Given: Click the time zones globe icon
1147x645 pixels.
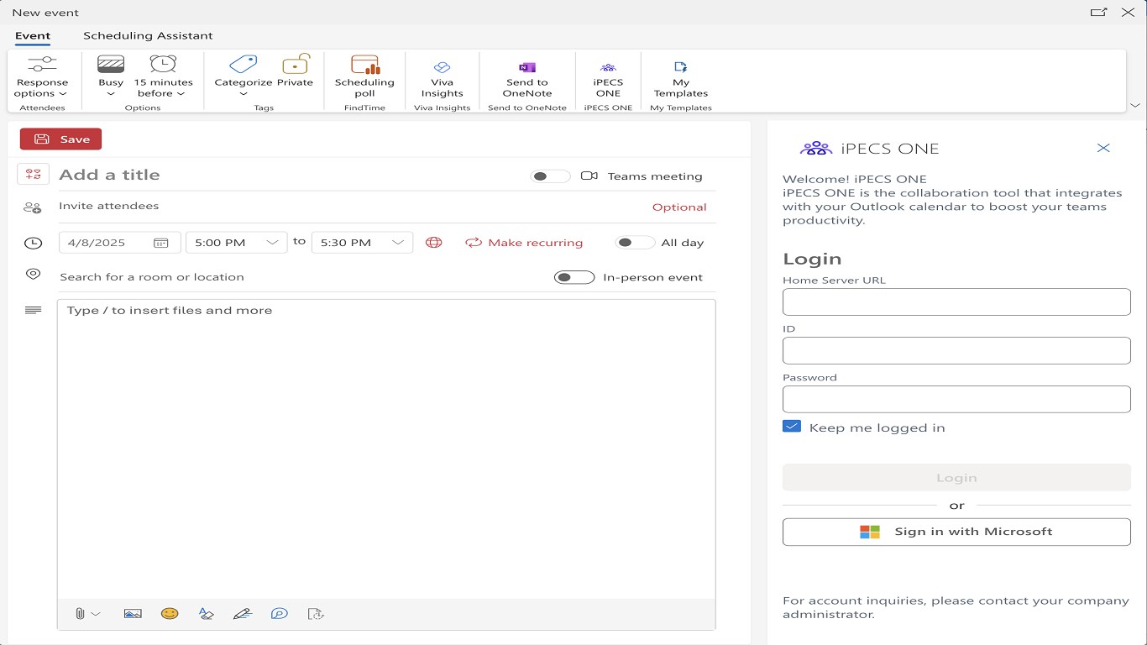Looking at the screenshot, I should [433, 243].
